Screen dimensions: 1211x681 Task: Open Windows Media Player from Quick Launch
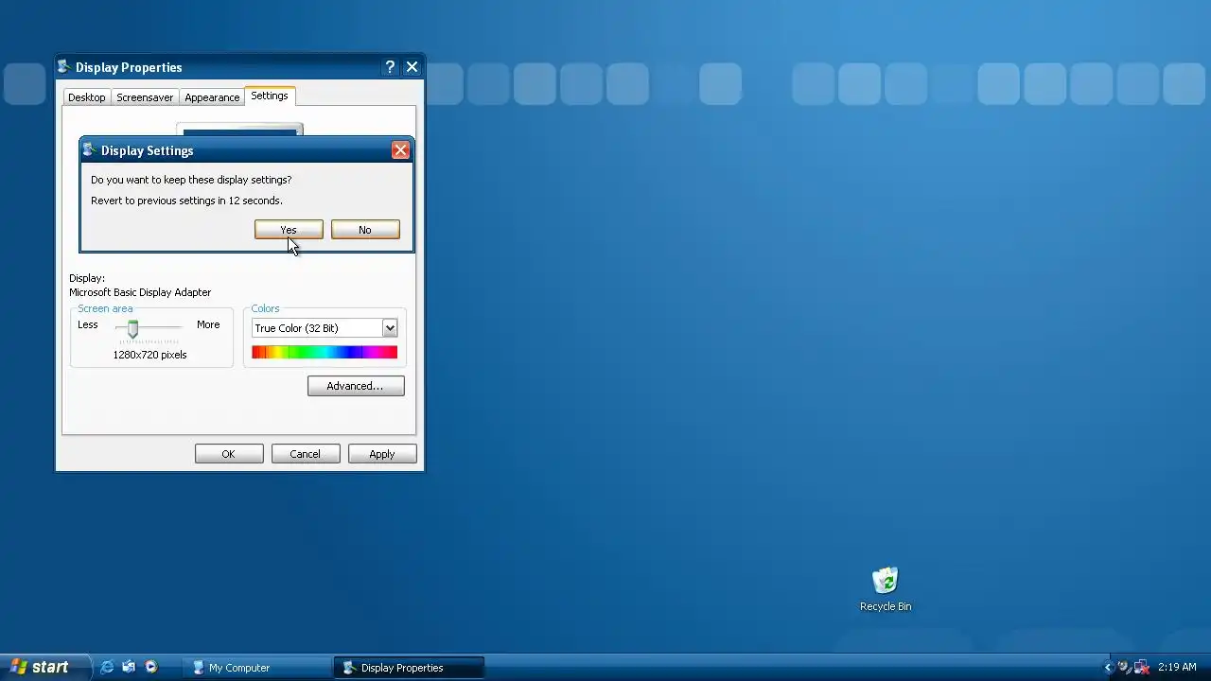click(x=150, y=667)
